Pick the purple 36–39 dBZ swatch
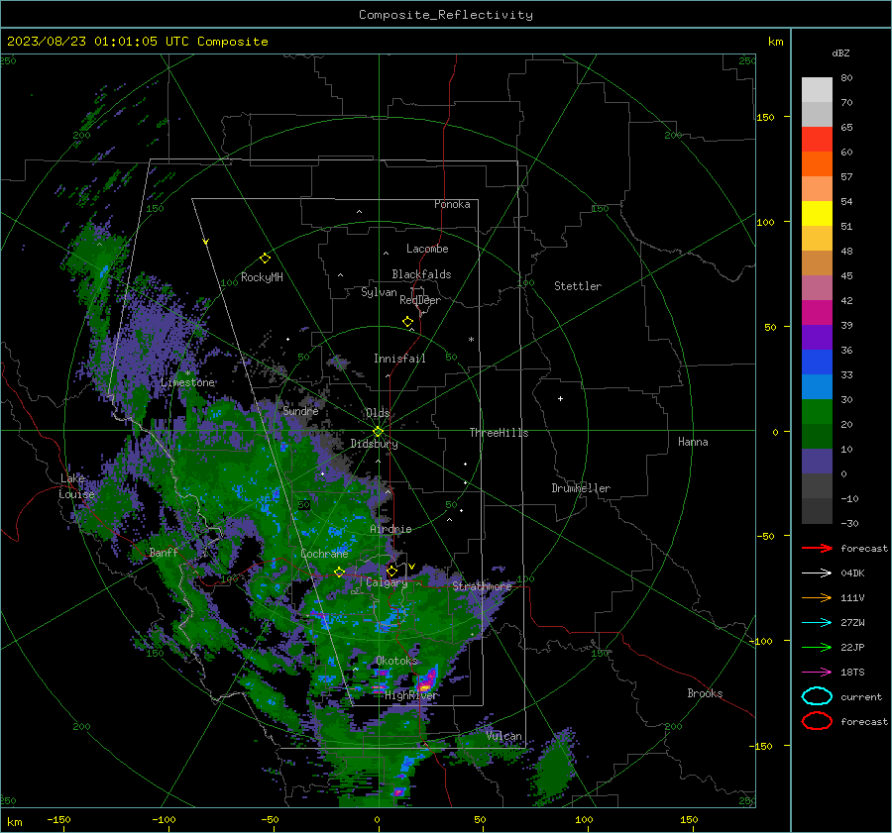 pyautogui.click(x=817, y=337)
